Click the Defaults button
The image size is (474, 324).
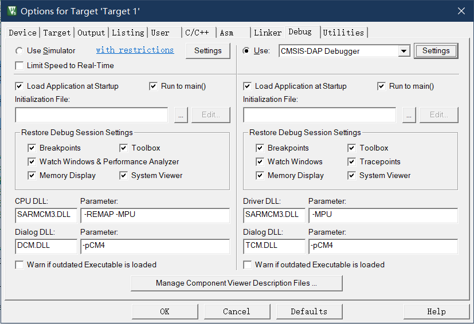[309, 311]
